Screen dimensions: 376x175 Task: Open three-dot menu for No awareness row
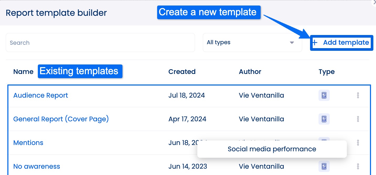(358, 166)
